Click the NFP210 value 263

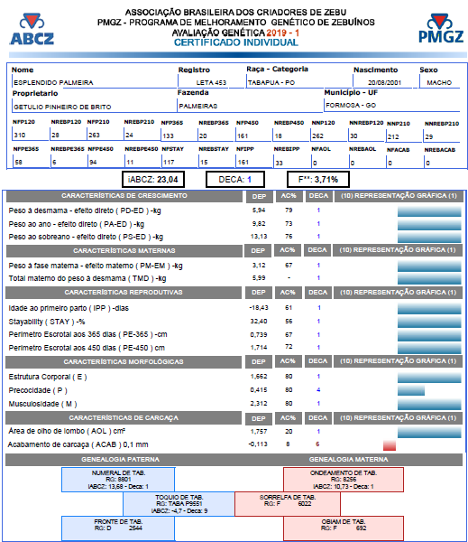click(x=94, y=135)
